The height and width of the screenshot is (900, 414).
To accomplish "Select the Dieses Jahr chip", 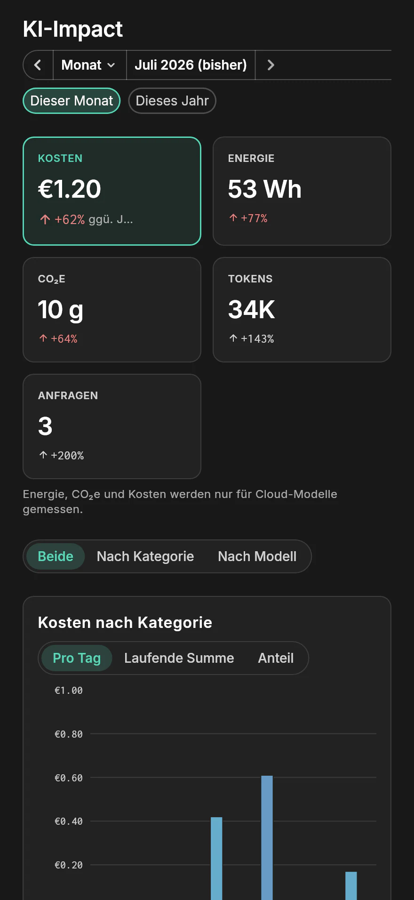I will click(172, 101).
